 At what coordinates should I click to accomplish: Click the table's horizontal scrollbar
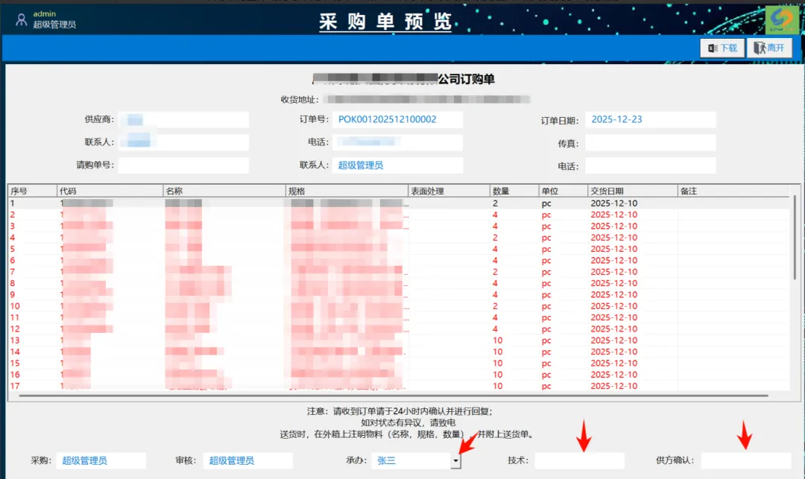[x=394, y=396]
